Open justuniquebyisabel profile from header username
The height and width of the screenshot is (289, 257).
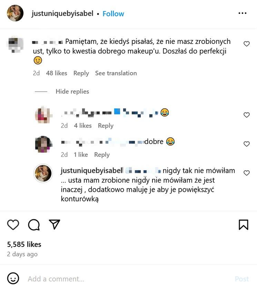coord(62,14)
